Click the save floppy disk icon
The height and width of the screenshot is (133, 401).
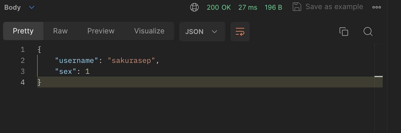point(297,7)
